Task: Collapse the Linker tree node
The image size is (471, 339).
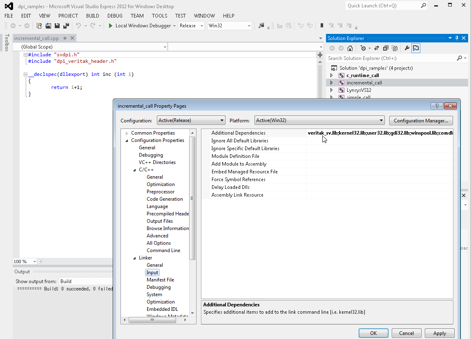Action: [x=134, y=258]
